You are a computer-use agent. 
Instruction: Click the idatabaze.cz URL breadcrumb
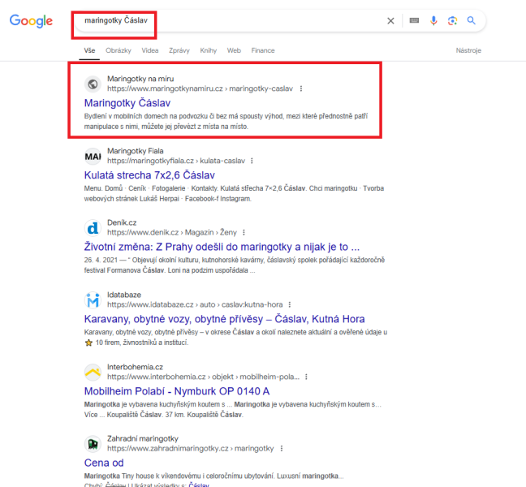[x=195, y=304]
